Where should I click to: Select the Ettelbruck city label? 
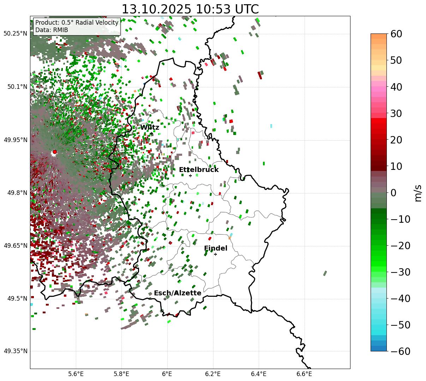(x=199, y=170)
